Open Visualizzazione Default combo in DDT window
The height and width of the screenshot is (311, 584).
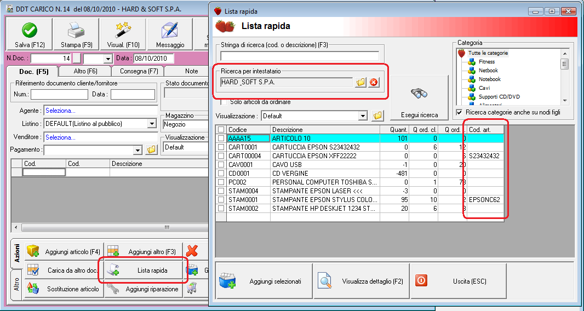click(186, 147)
